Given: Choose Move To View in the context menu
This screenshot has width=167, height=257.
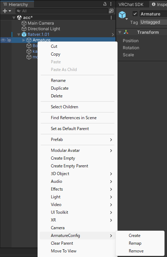Looking at the screenshot, I should tap(78, 251).
